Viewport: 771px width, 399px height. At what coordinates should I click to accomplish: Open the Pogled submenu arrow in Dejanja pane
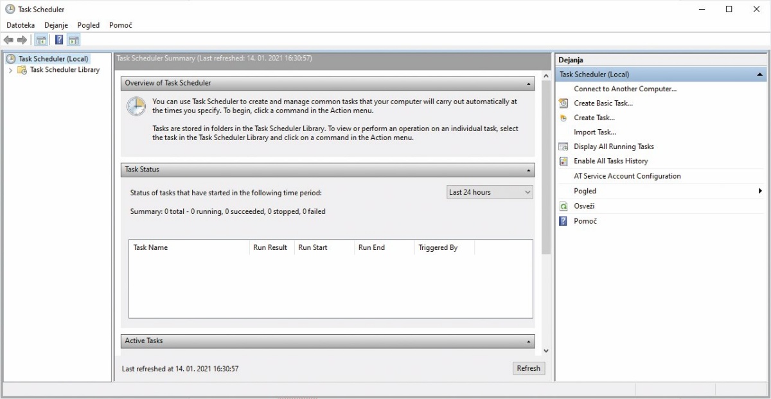(x=760, y=191)
